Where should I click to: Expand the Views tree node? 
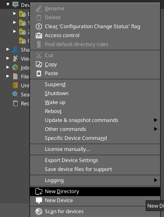click(8, 58)
